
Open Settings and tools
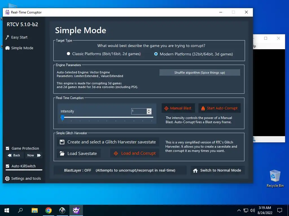coord(23,178)
